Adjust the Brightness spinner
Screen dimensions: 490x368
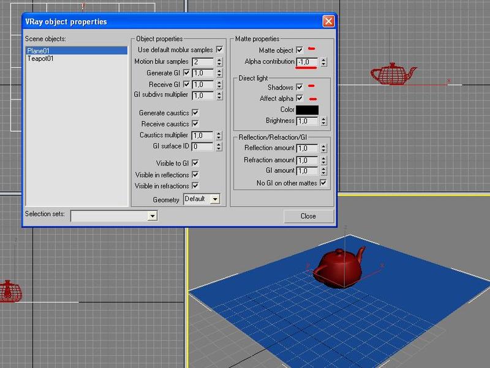click(x=324, y=121)
